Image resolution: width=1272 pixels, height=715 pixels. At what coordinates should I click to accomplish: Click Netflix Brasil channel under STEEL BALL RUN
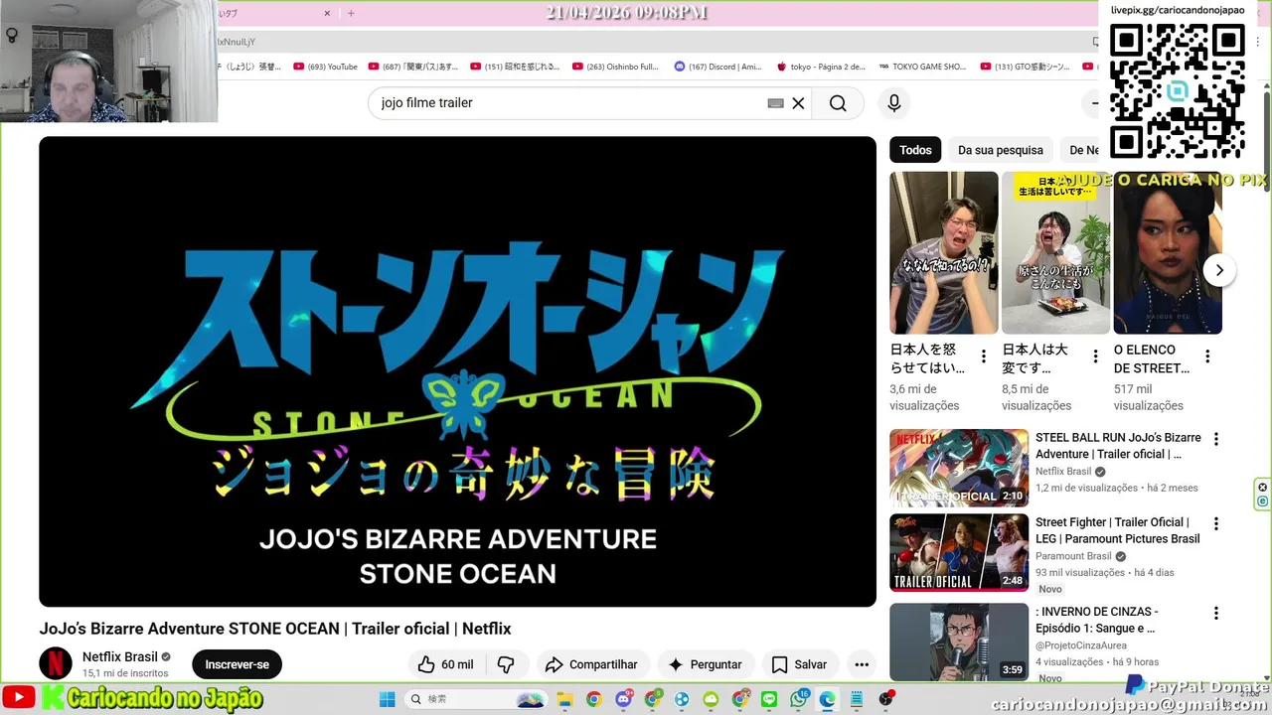pyautogui.click(x=1063, y=472)
